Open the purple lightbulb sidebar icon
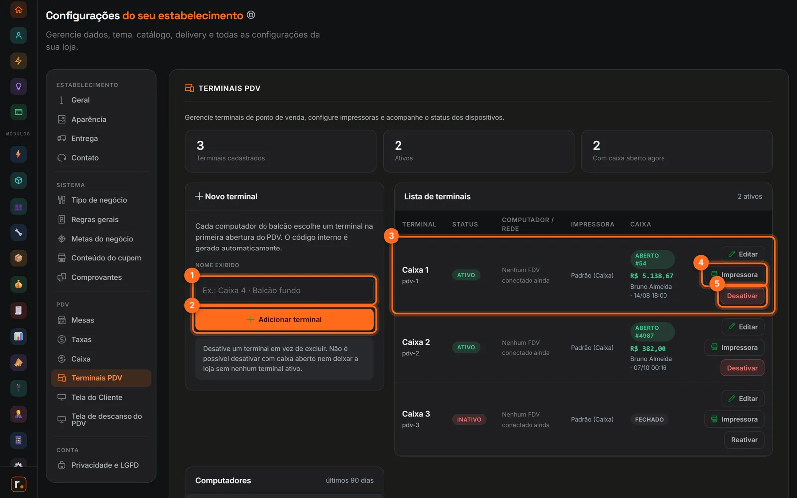 18,86
